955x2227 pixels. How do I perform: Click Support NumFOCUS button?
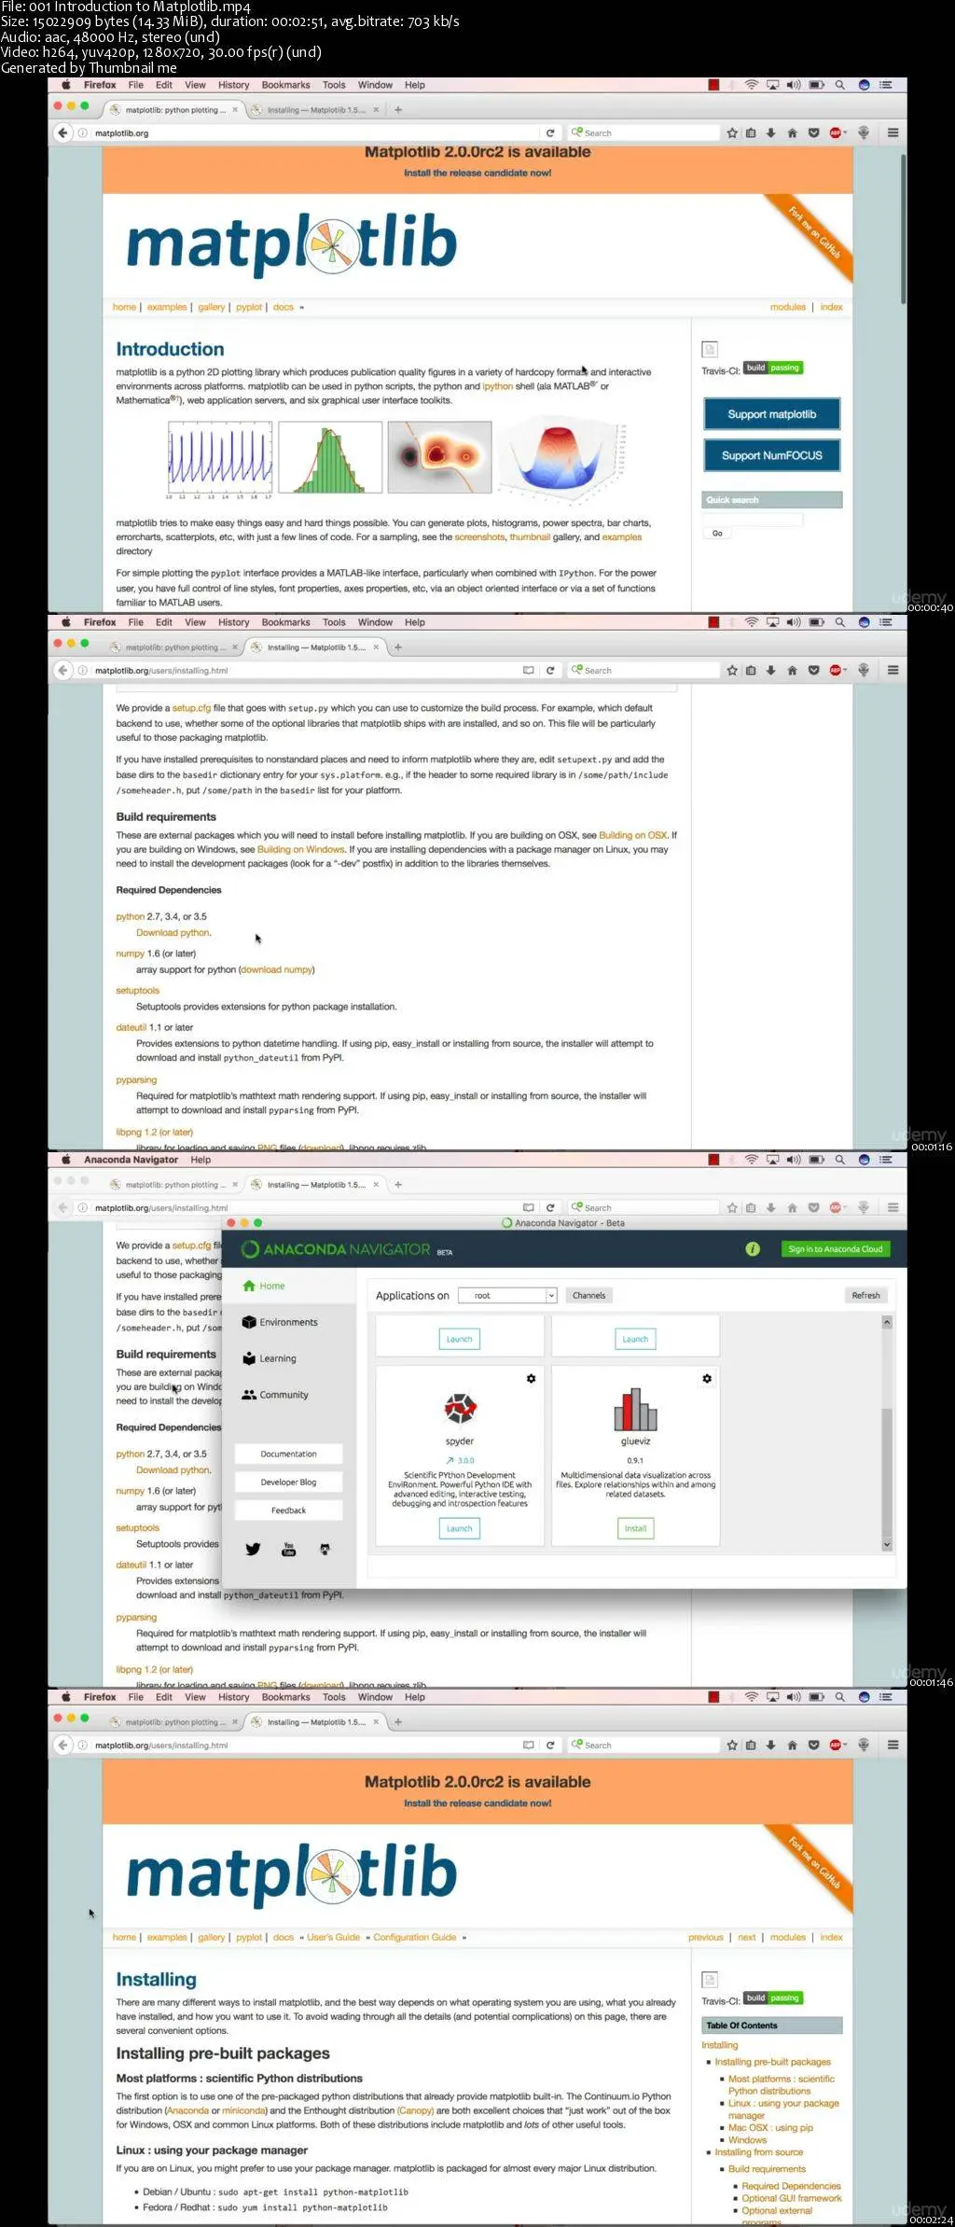(x=772, y=455)
